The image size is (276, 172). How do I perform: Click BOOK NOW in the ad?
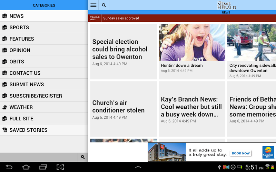240,153
